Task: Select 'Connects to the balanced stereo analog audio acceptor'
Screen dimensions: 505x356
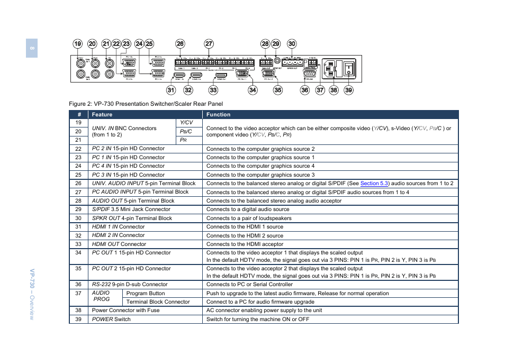Action: 274,201
